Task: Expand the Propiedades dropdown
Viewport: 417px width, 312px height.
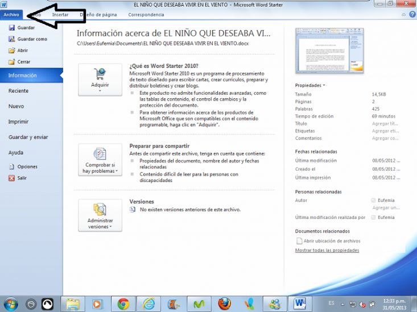Action: 310,85
